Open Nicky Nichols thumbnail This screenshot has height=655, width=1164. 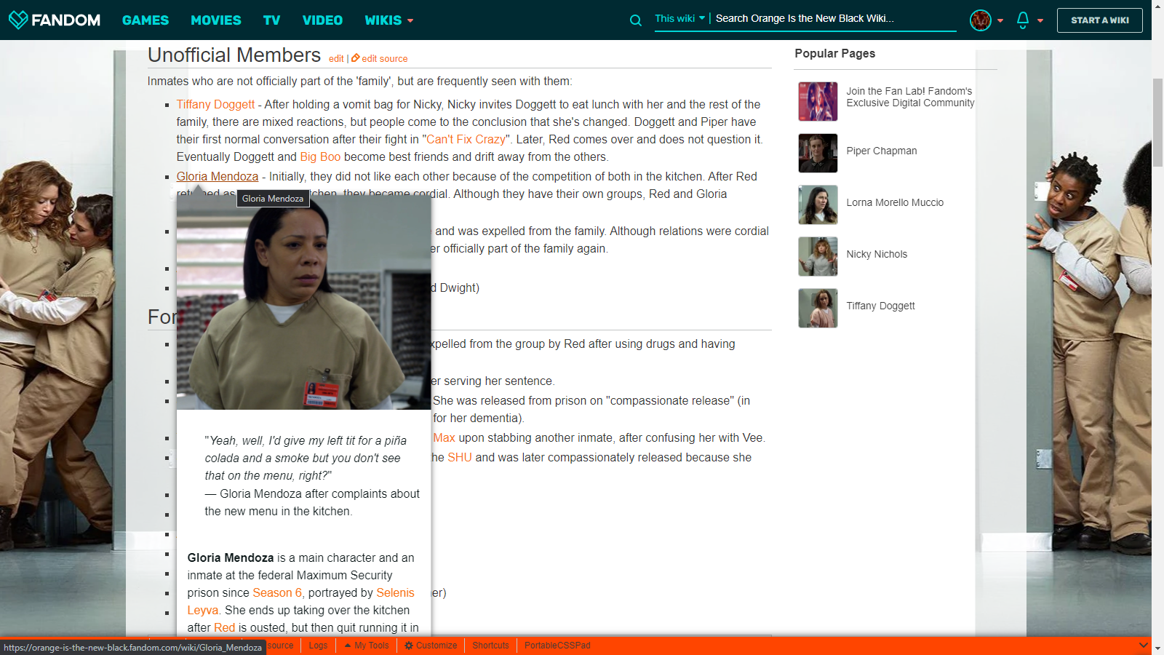[818, 256]
